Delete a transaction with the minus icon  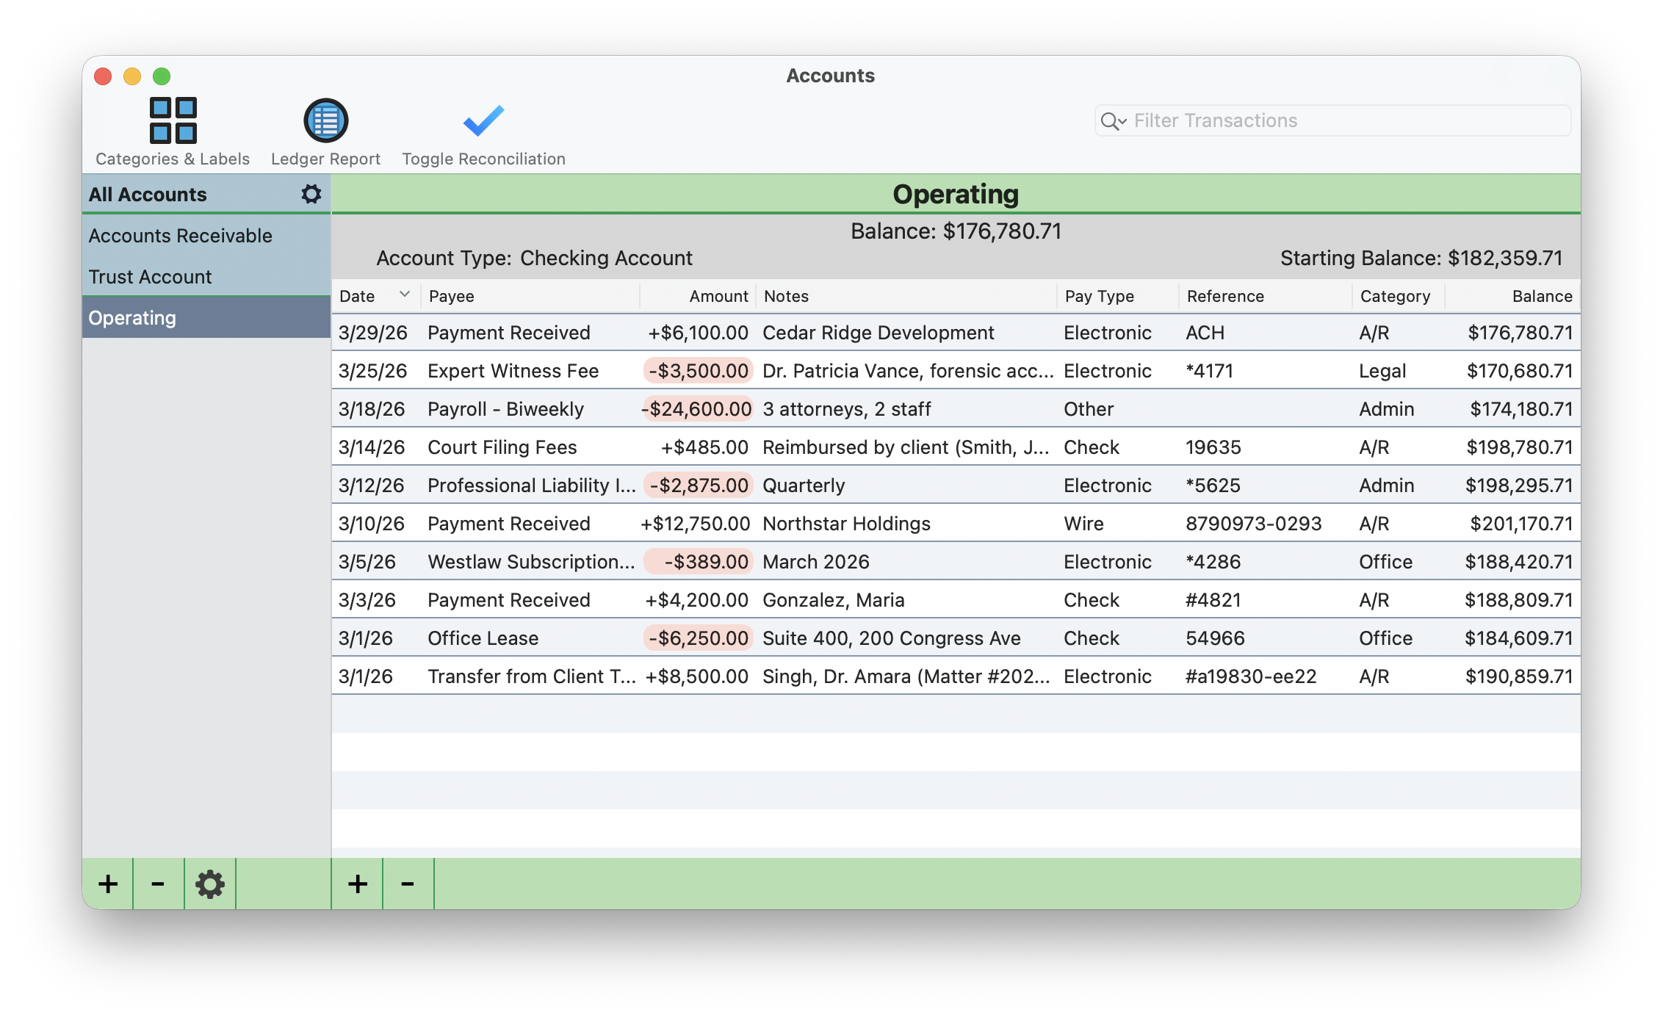coord(408,884)
